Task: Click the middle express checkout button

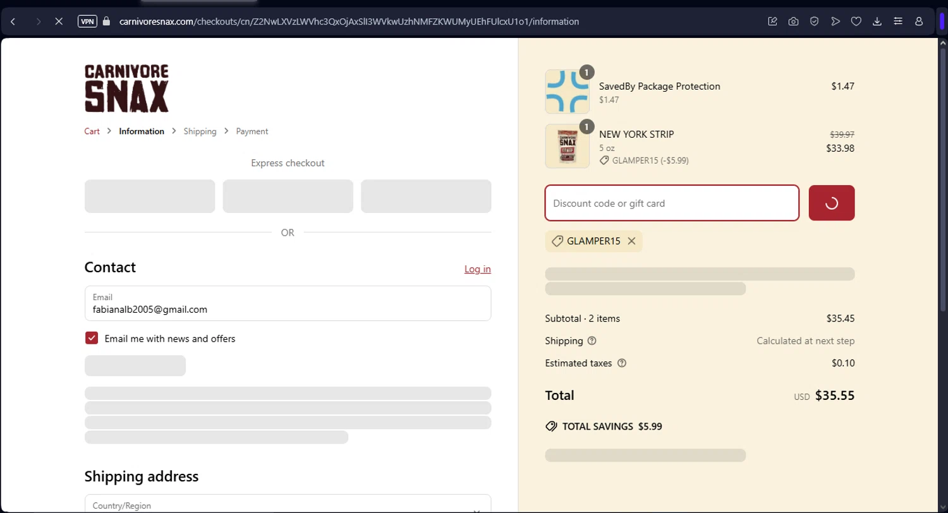Action: tap(288, 196)
